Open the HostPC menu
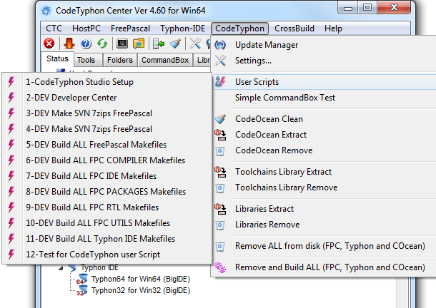The image size is (436, 308). [x=86, y=29]
